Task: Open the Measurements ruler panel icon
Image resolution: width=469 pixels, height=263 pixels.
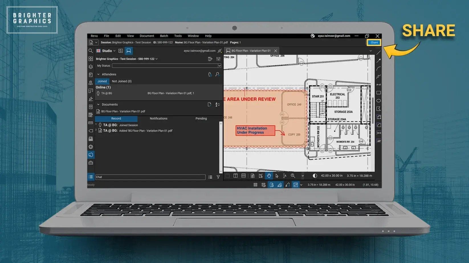Action: pos(91,123)
